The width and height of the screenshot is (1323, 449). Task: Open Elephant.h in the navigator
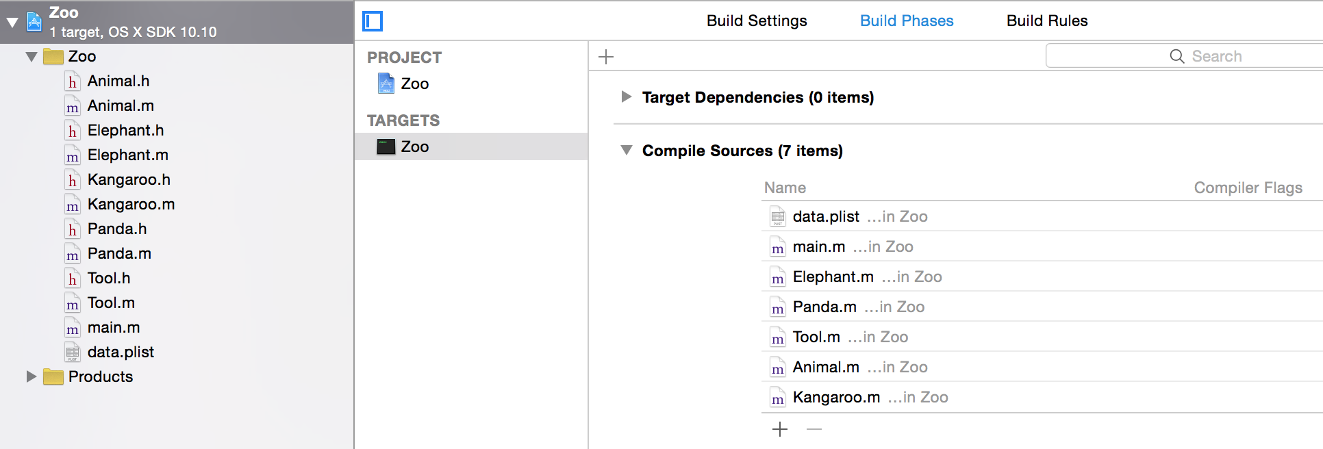point(125,130)
